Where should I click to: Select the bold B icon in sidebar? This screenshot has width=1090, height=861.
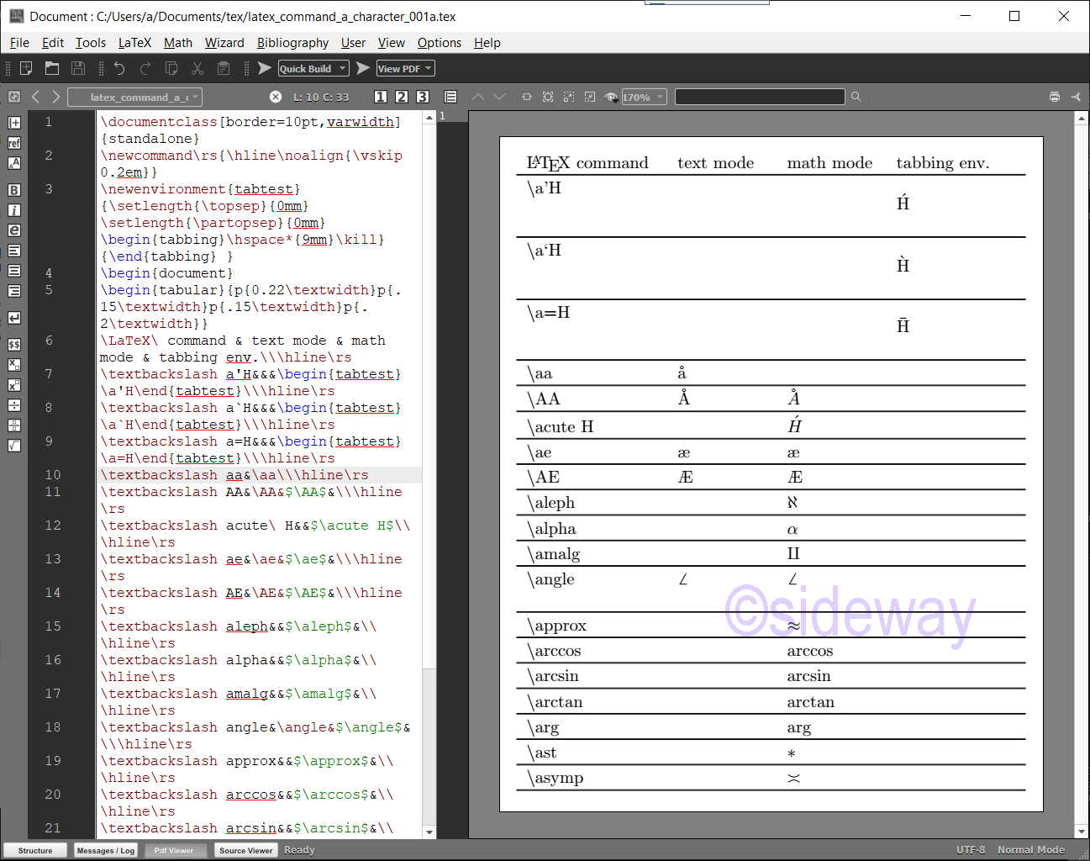(x=13, y=190)
